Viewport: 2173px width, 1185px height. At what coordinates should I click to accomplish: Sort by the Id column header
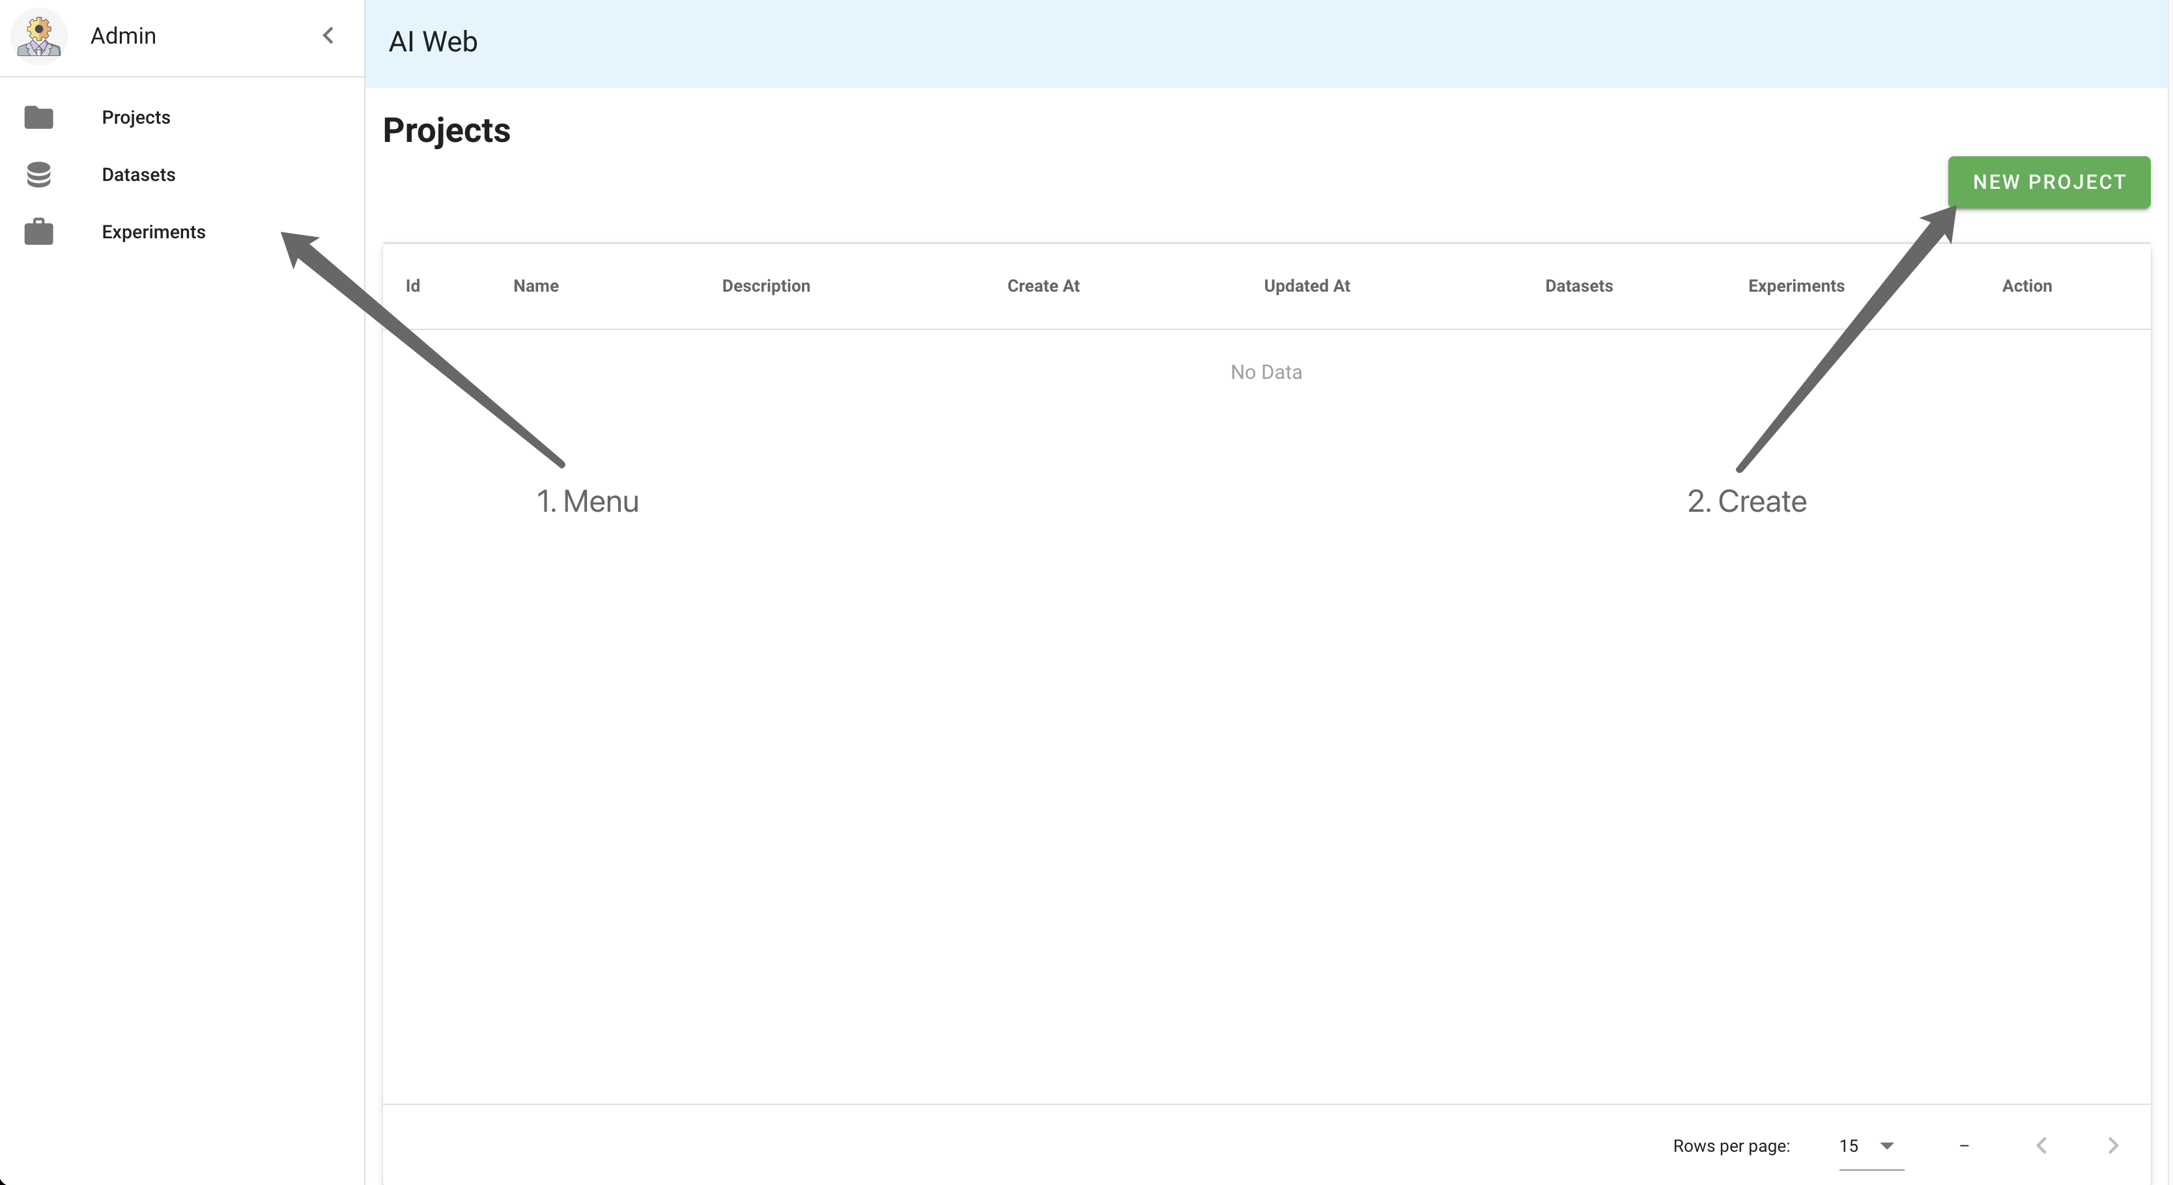point(412,286)
